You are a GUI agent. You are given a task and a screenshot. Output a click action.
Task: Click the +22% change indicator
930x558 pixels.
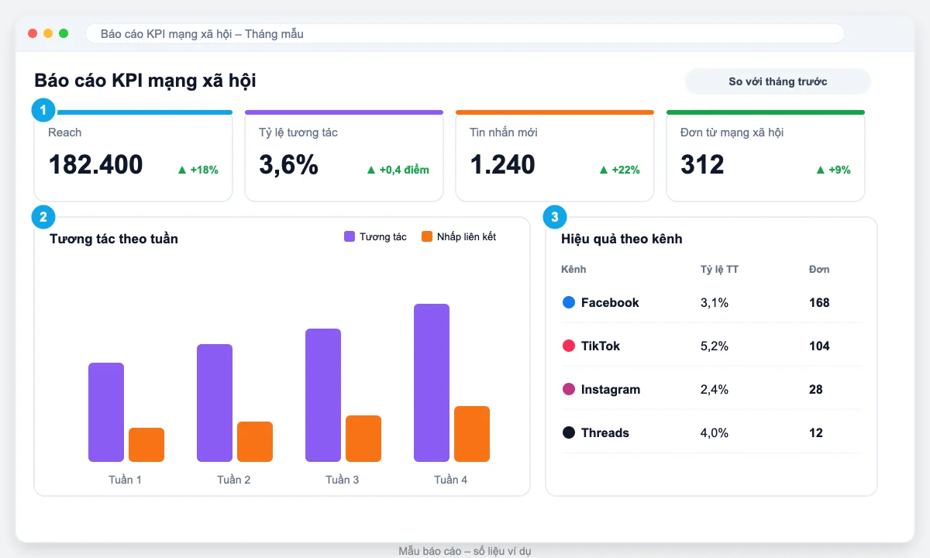619,170
